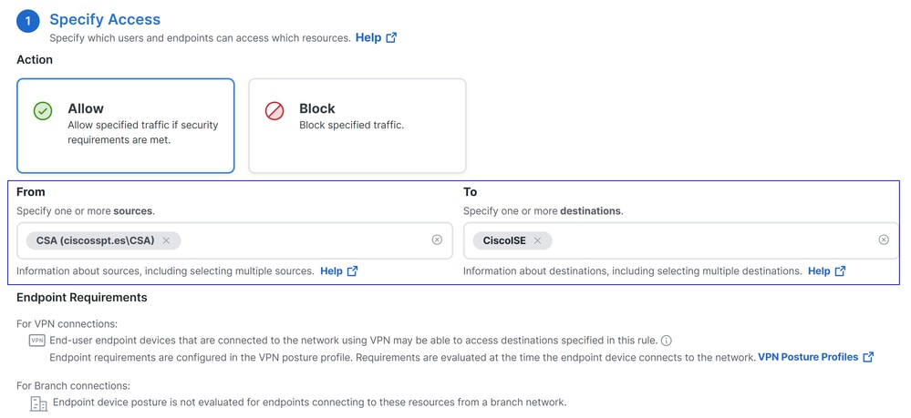This screenshot has width=911, height=418.
Task: Open the Help link under destinations field
Action: click(x=826, y=271)
